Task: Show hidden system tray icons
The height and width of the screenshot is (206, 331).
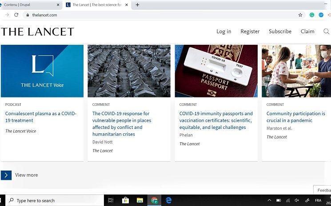Action: click(269, 200)
